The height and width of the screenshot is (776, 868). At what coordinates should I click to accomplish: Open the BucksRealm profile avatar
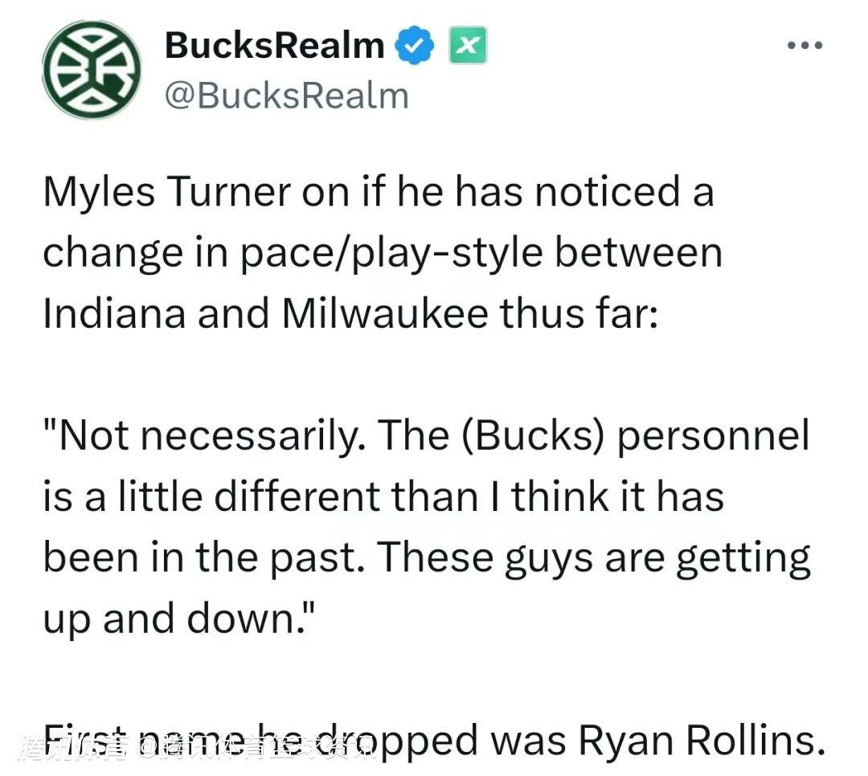pos(91,70)
